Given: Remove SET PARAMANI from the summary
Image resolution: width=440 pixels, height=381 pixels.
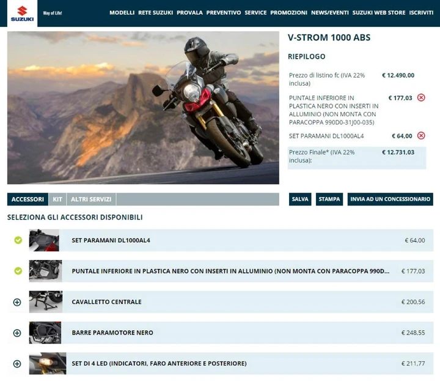Looking at the screenshot, I should [x=421, y=136].
